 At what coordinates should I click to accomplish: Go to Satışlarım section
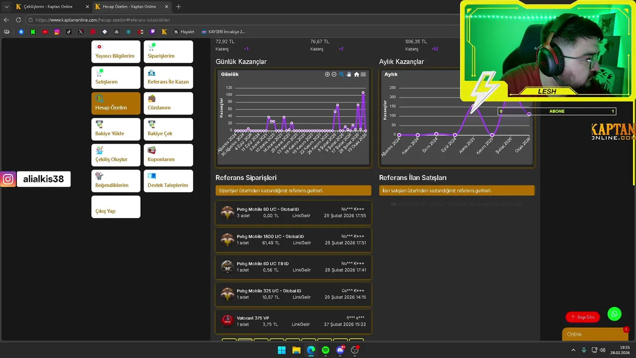tap(116, 78)
